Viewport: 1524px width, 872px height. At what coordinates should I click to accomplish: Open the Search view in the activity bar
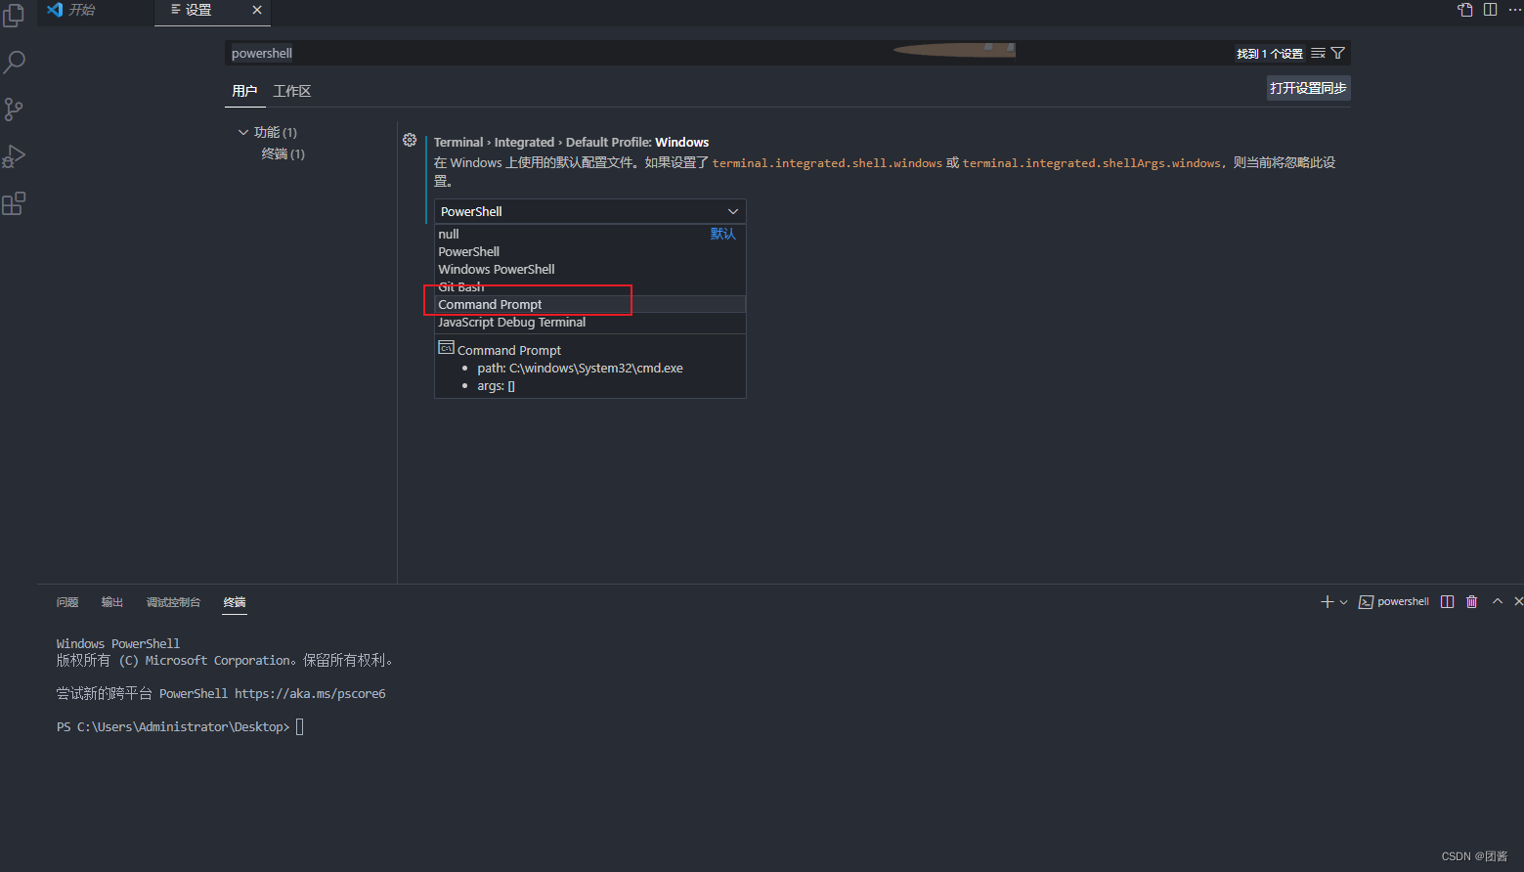(15, 61)
